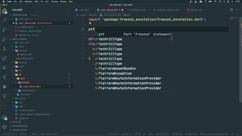Expand the Outline section
242x136 pixels.
coord(17,122)
